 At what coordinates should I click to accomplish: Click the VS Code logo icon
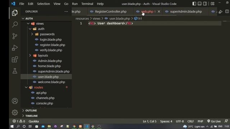[x=13, y=4]
